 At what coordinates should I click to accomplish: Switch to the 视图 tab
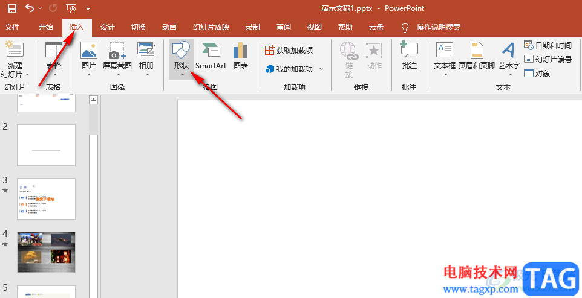point(315,27)
